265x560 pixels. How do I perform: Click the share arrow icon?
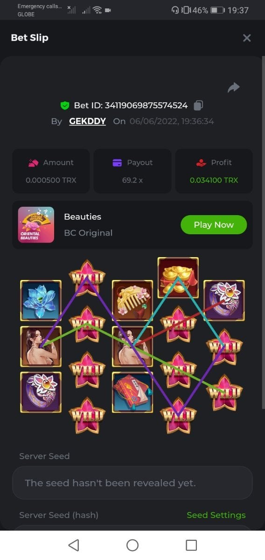click(x=234, y=87)
